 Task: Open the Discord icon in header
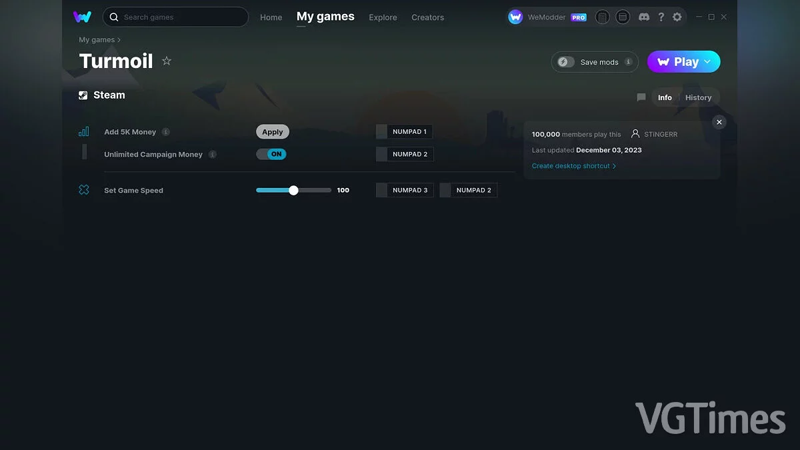[x=644, y=17]
